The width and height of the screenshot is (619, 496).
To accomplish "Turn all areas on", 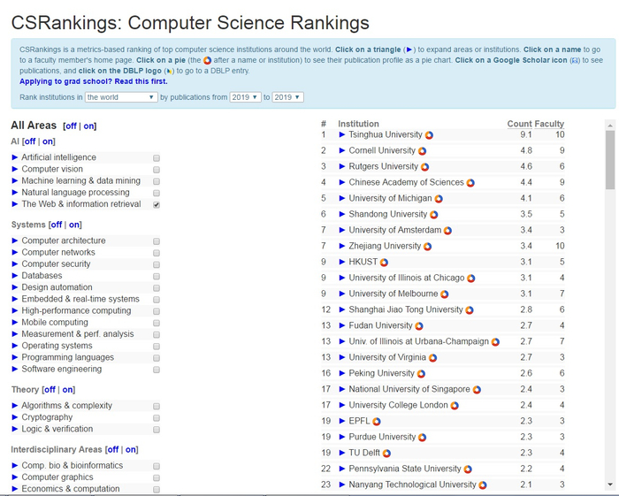I will pyautogui.click(x=88, y=126).
